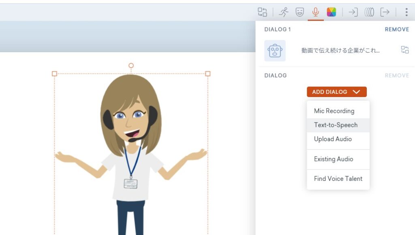Select the Dialog microphone icon
The height and width of the screenshot is (235, 415).
click(x=315, y=12)
